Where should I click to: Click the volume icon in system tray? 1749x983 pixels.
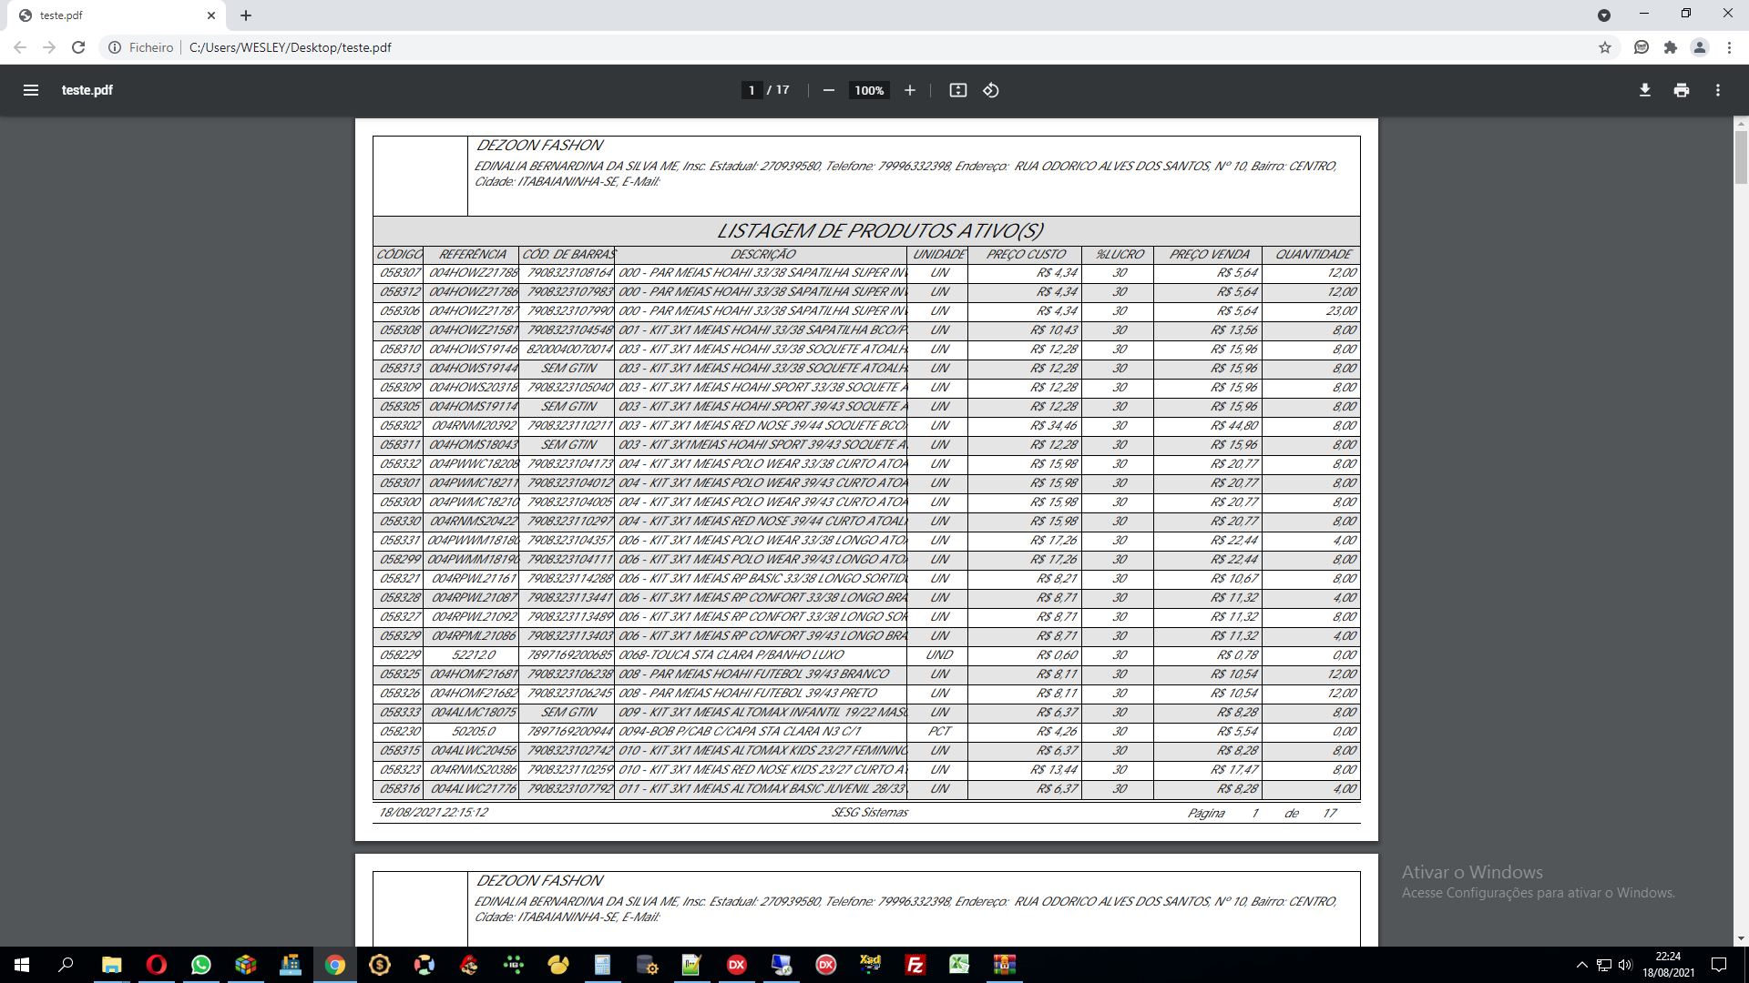point(1626,965)
